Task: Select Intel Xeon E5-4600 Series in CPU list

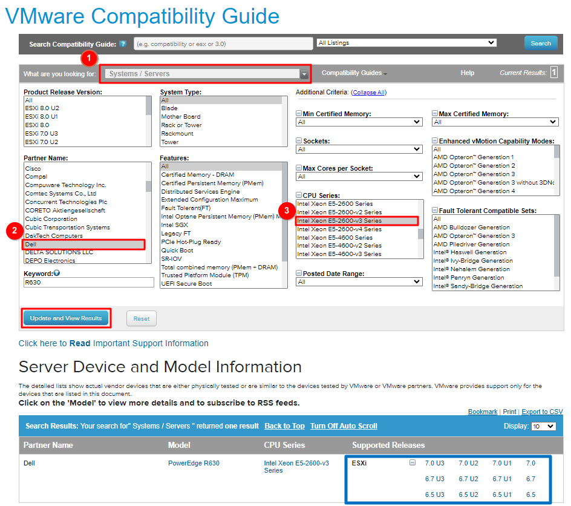Action: tap(334, 237)
